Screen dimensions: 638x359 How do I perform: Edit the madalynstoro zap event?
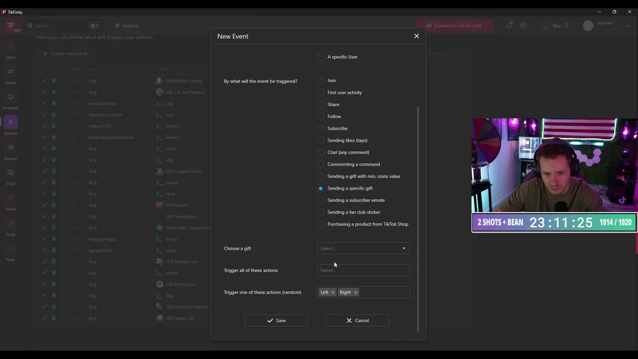[44, 103]
